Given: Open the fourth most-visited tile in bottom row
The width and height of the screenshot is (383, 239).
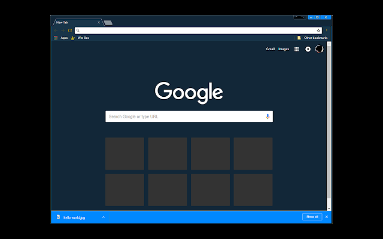Looking at the screenshot, I should tap(253, 190).
